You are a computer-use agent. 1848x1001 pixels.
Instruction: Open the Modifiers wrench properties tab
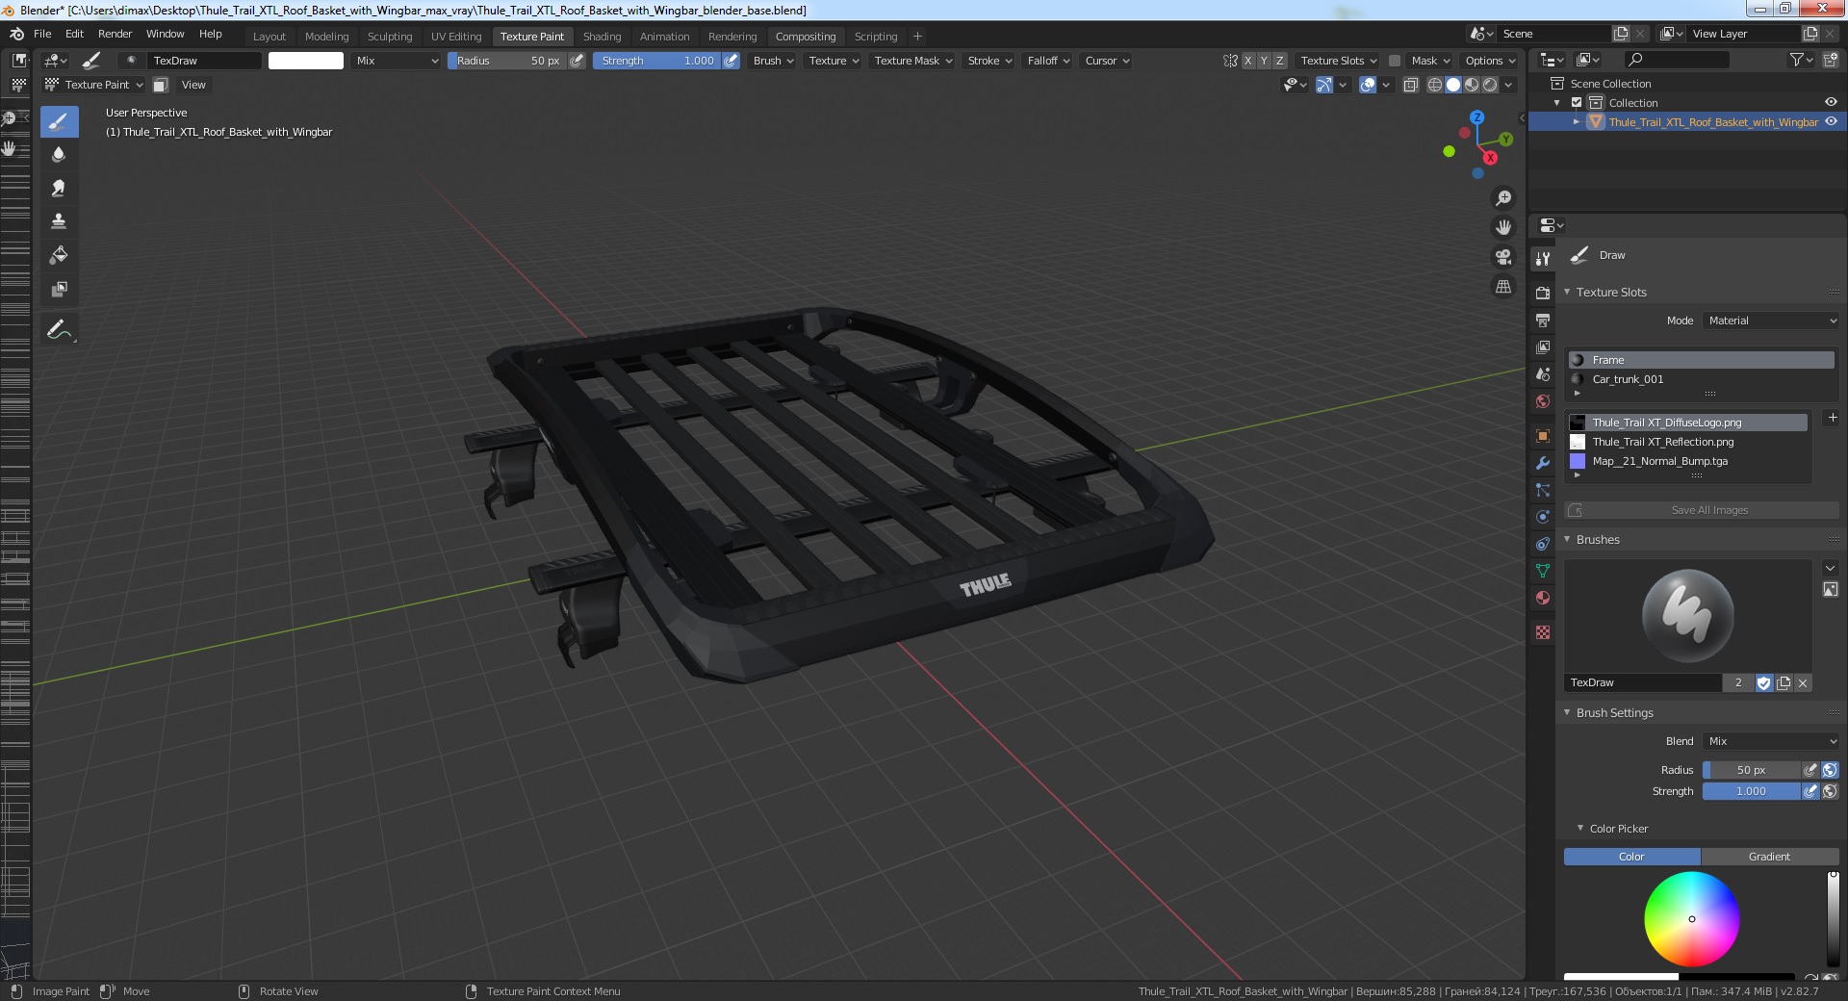tap(1543, 463)
